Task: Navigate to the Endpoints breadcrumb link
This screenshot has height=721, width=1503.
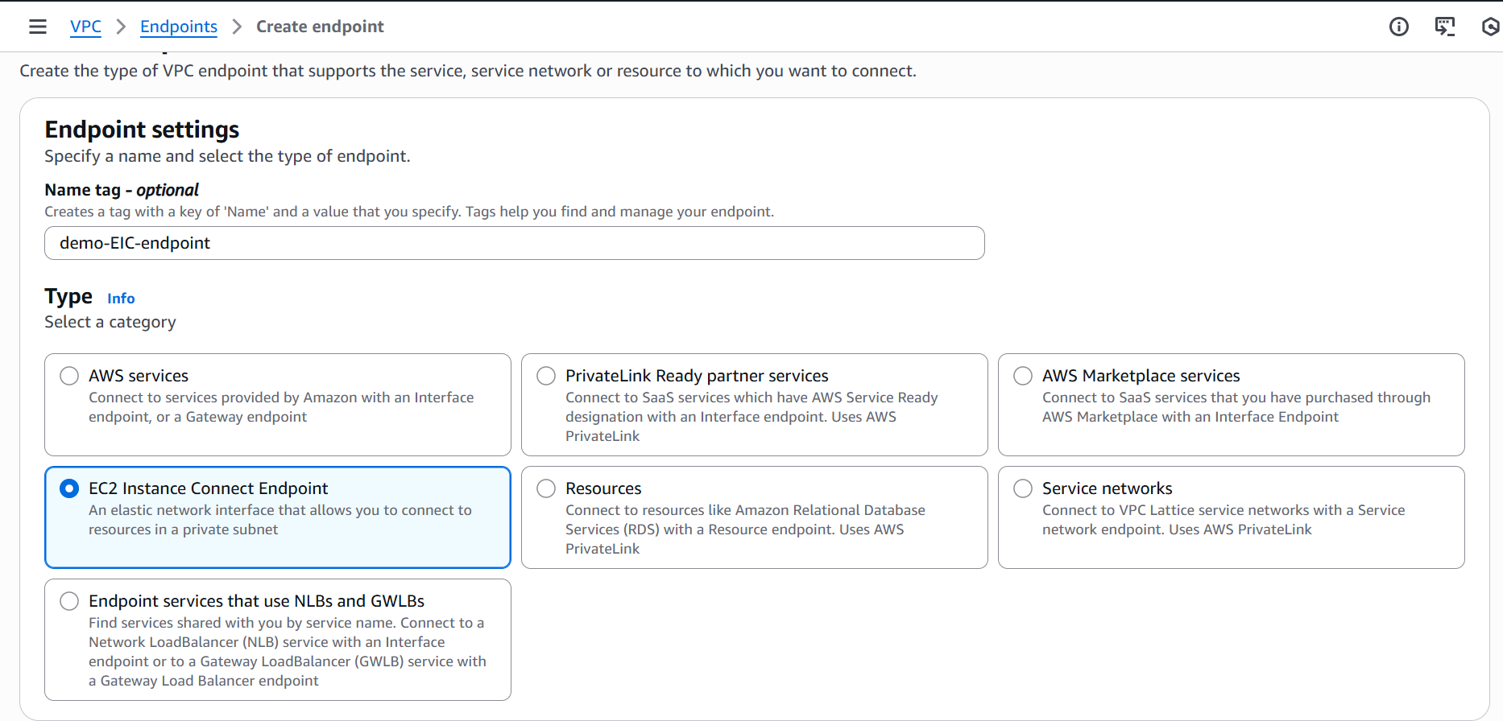Action: (x=179, y=27)
